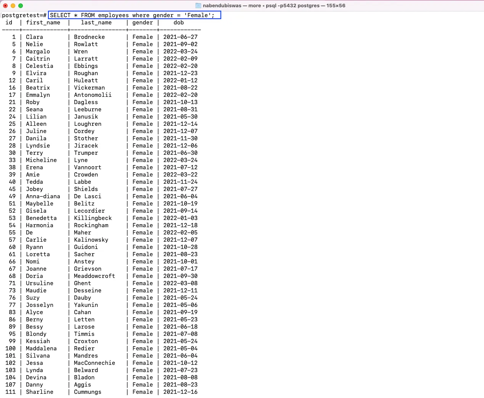Screen dimensions: 484x398
Task: Select first name 'Elvira'
Action: [36, 73]
